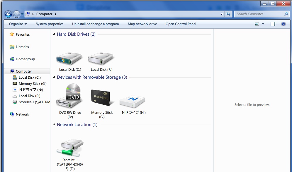Toggle the preview pane button
Viewport: 292px width, 172px height.
[273, 24]
